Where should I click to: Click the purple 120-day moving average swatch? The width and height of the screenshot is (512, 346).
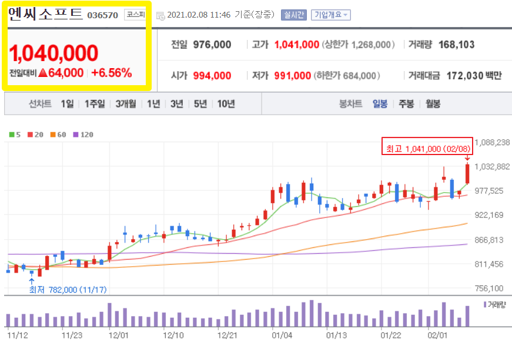[76, 135]
